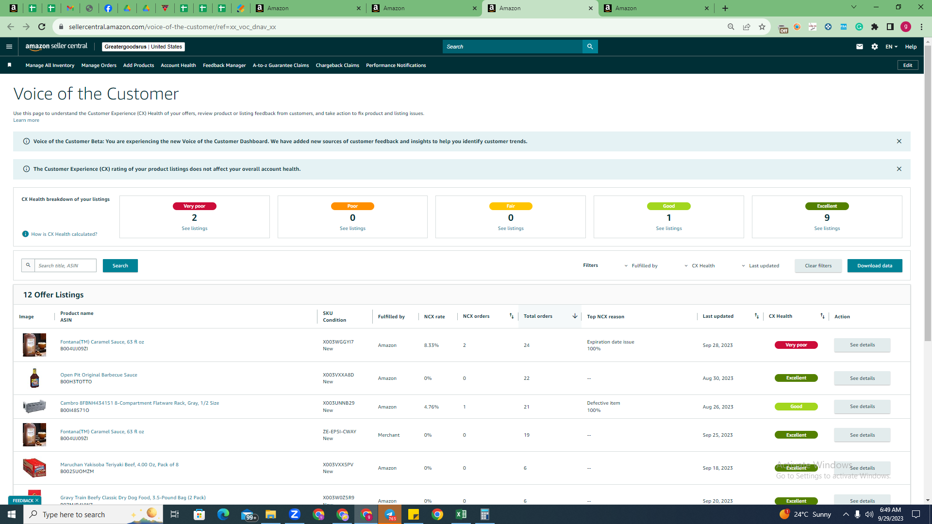Open the messages envelope icon
This screenshot has height=524, width=932.
point(859,47)
